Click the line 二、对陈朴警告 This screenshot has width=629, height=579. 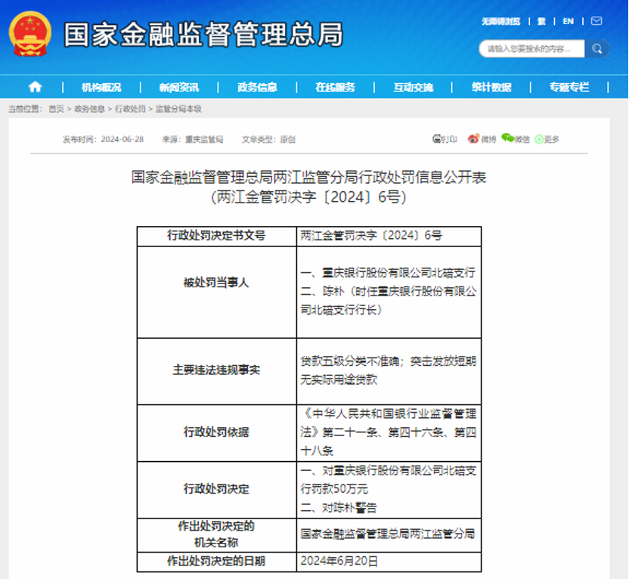tap(339, 508)
